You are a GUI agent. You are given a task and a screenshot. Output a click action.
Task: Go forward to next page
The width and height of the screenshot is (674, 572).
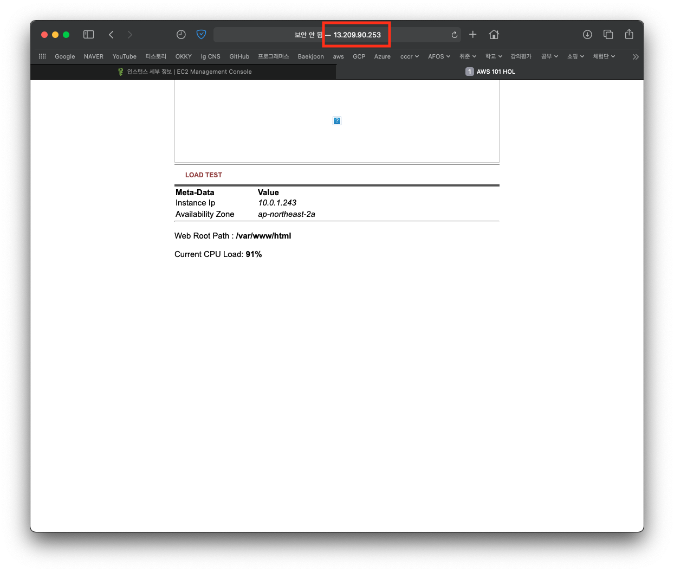pyautogui.click(x=129, y=35)
